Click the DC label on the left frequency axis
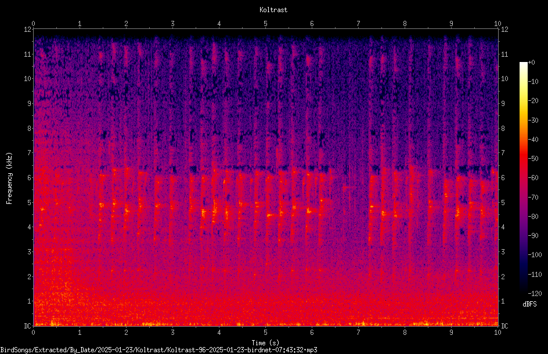Screen dimensions: 548x354 pyautogui.click(x=28, y=326)
